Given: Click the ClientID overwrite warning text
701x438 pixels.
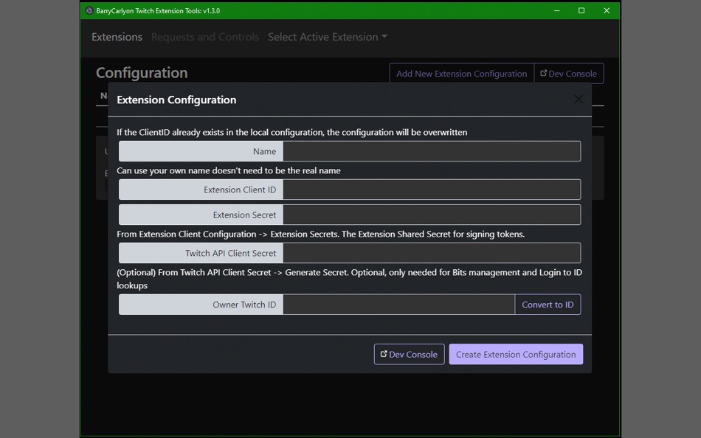Looking at the screenshot, I should [292, 132].
